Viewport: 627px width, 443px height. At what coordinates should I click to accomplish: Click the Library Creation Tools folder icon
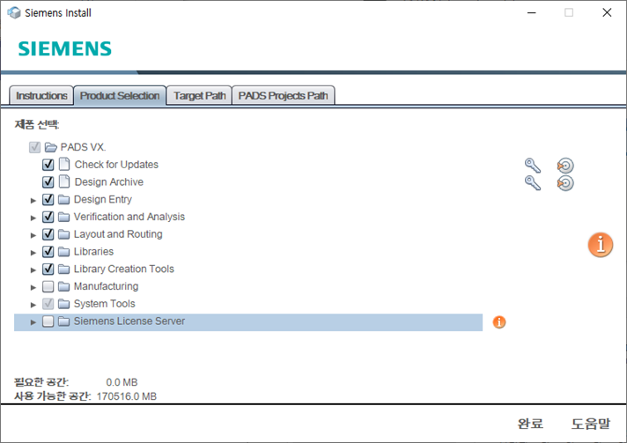pyautogui.click(x=63, y=269)
